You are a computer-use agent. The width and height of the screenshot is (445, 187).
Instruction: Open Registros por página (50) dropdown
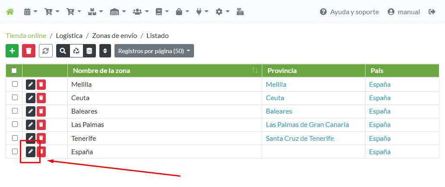coord(154,51)
